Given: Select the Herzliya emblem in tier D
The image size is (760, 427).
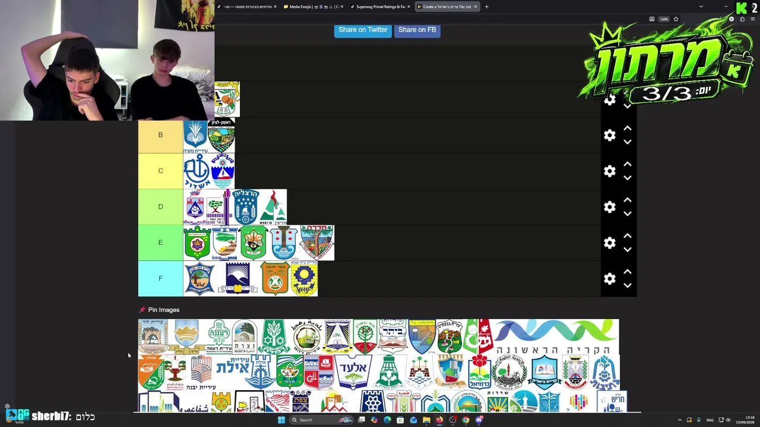Looking at the screenshot, I should pyautogui.click(x=246, y=207).
